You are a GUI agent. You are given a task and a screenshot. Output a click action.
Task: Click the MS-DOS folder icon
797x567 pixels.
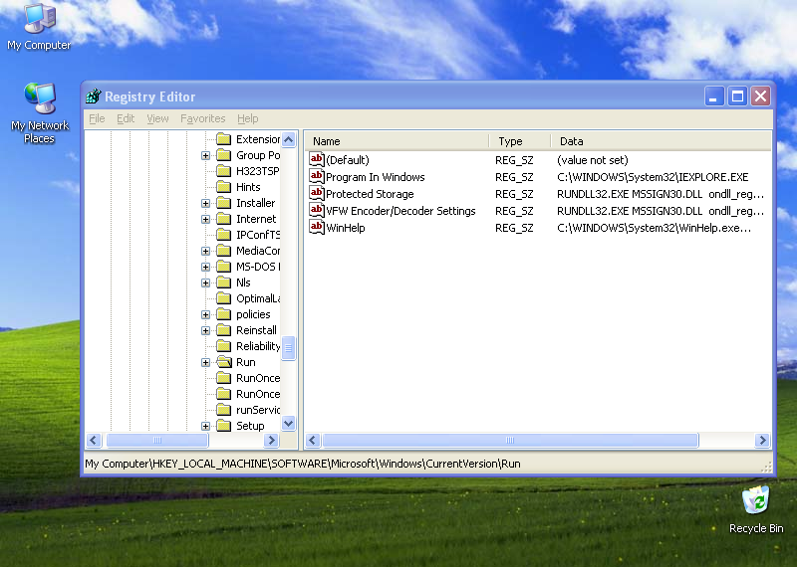click(223, 267)
